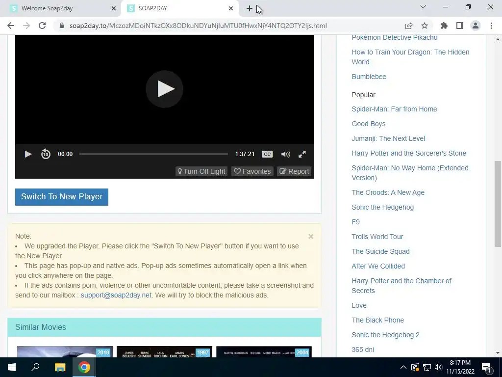Viewport: 502px width, 377px height.
Task: Open The Suicide Squad link
Action: [x=380, y=251]
